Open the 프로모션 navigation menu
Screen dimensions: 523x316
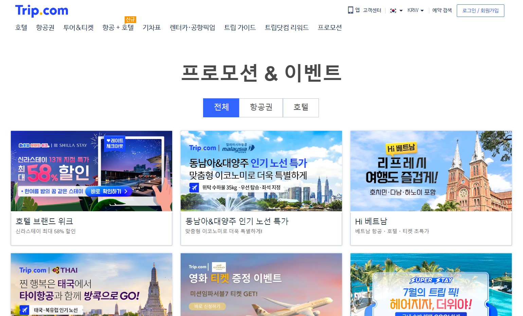329,28
